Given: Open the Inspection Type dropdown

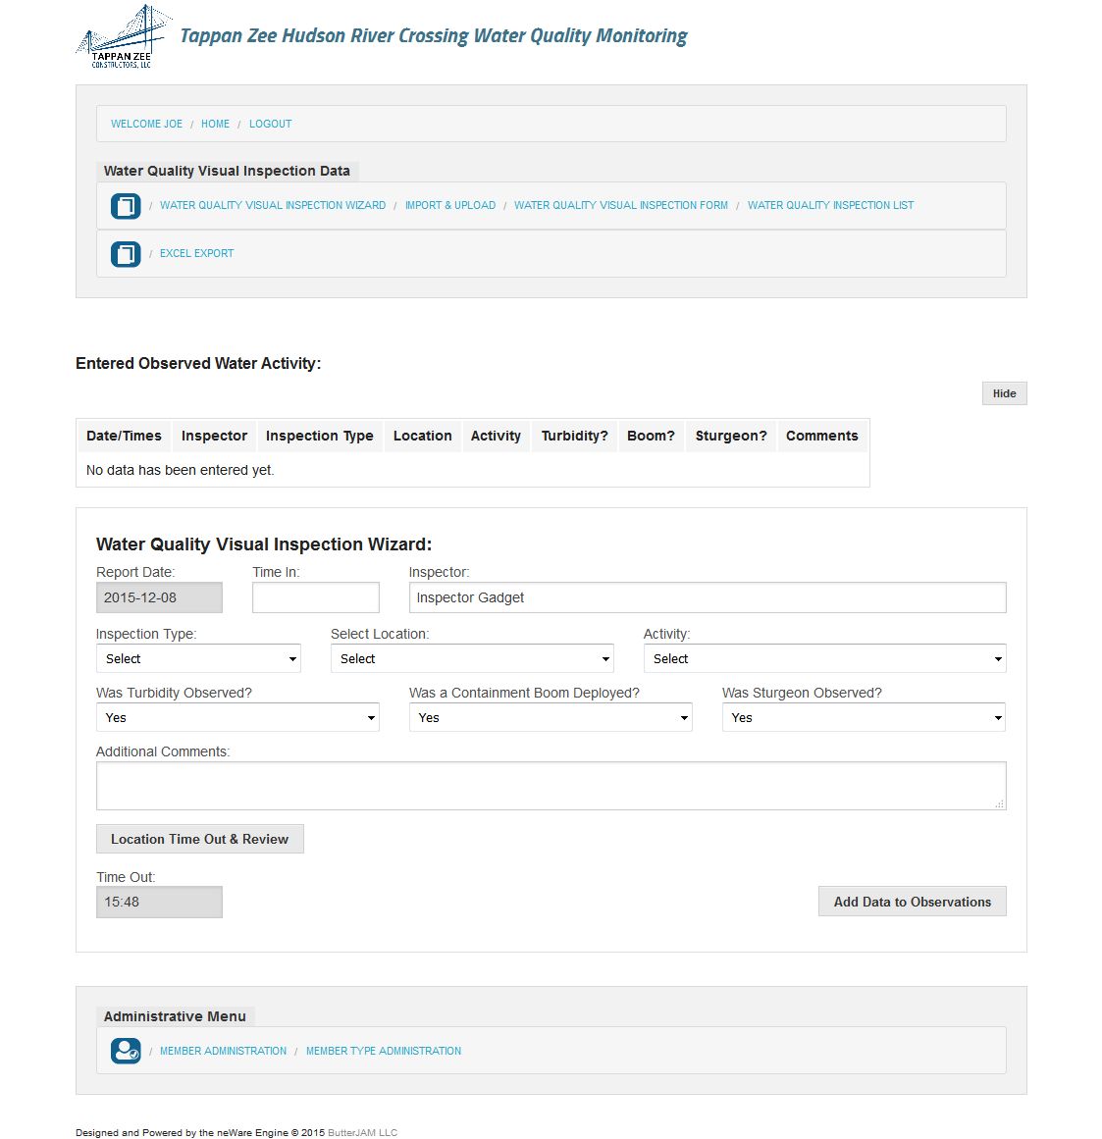Looking at the screenshot, I should (x=198, y=659).
